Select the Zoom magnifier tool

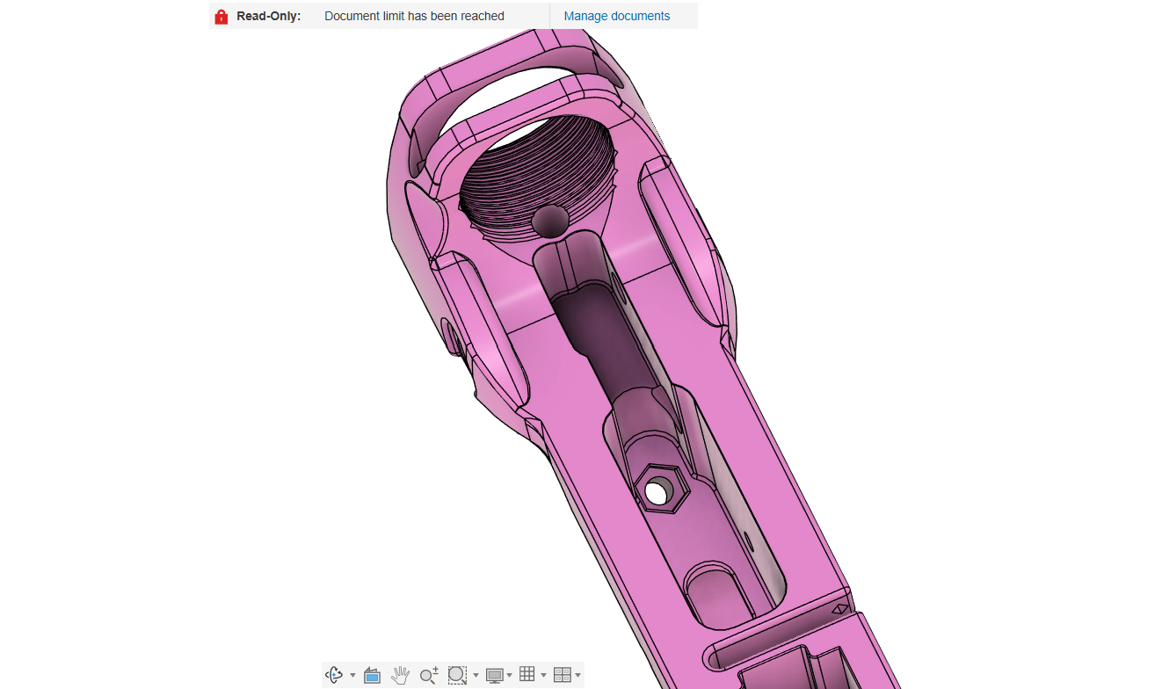(428, 675)
